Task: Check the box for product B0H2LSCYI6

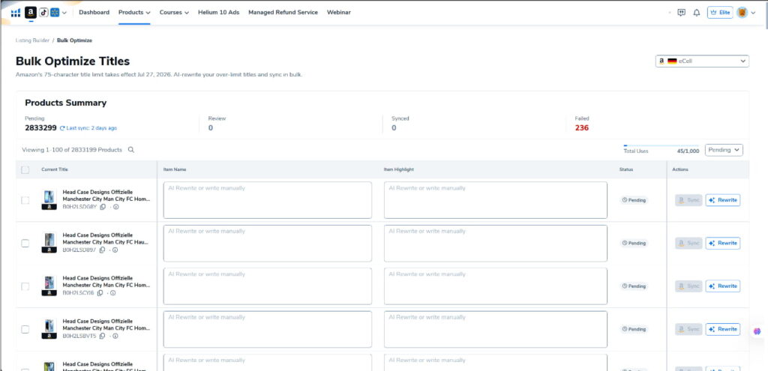Action: click(x=25, y=286)
